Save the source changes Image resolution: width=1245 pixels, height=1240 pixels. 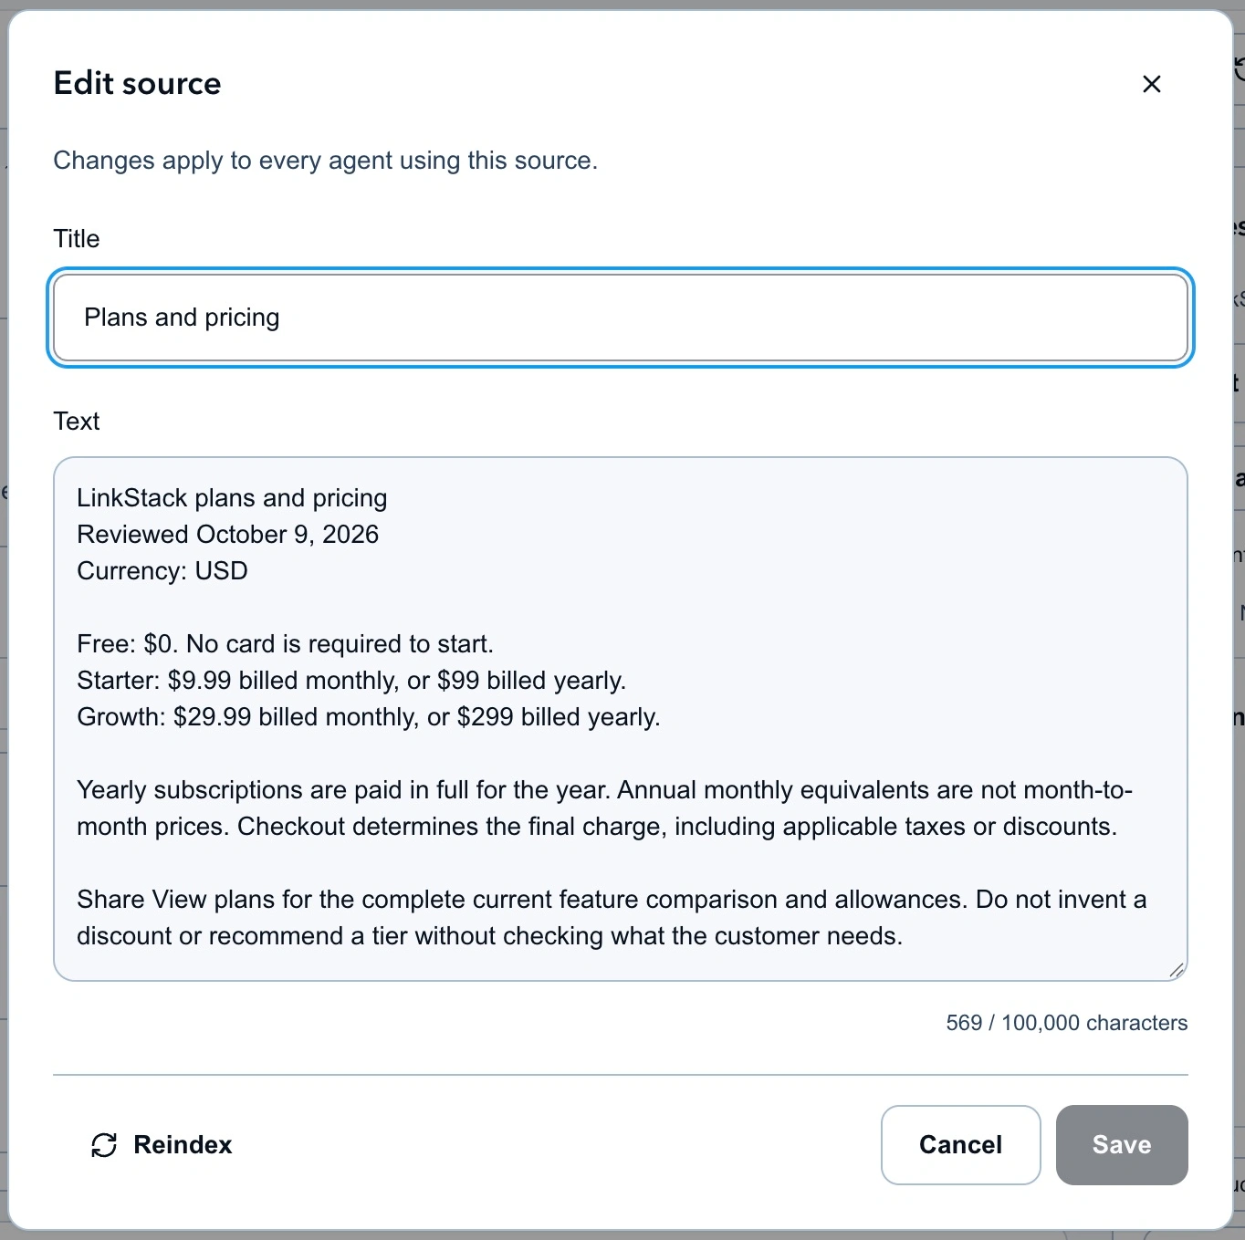1122,1145
